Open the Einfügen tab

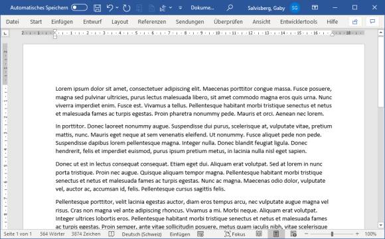click(62, 22)
